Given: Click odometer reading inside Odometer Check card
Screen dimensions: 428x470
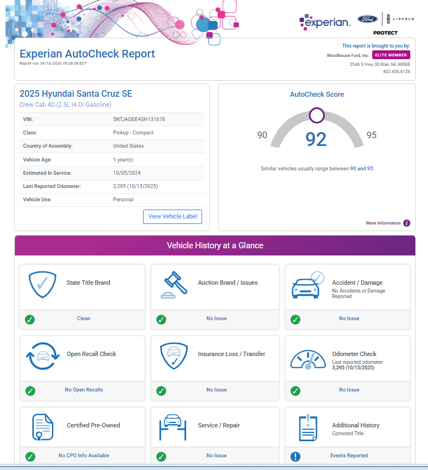Looking at the screenshot, I should (353, 368).
